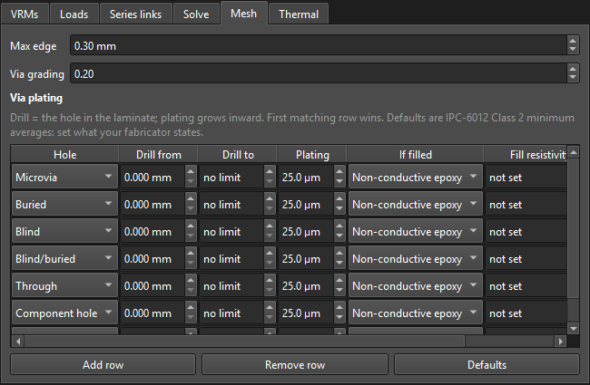590x385 pixels.
Task: Decrement Component hole row's Drill to value
Action: [270, 318]
